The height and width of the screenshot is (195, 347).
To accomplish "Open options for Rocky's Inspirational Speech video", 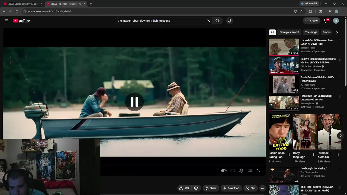I will tap(340, 59).
